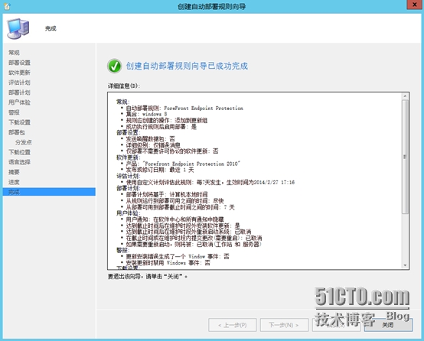Click the 上一步(P) button
Viewport: 424px width, 341px height.
pos(232,325)
